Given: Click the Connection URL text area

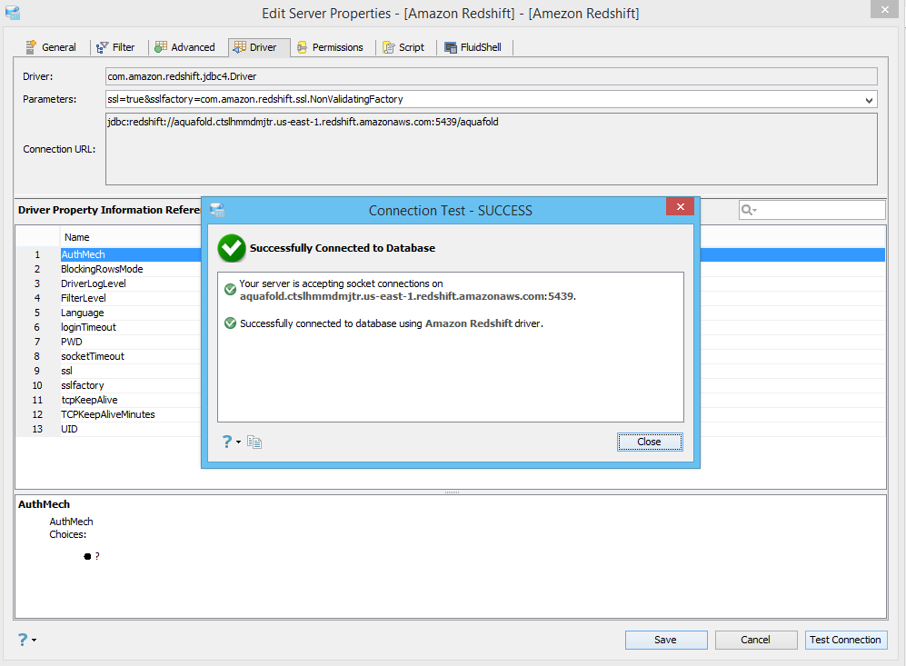Looking at the screenshot, I should (491, 149).
